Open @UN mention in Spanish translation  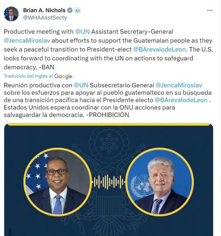[81, 85]
